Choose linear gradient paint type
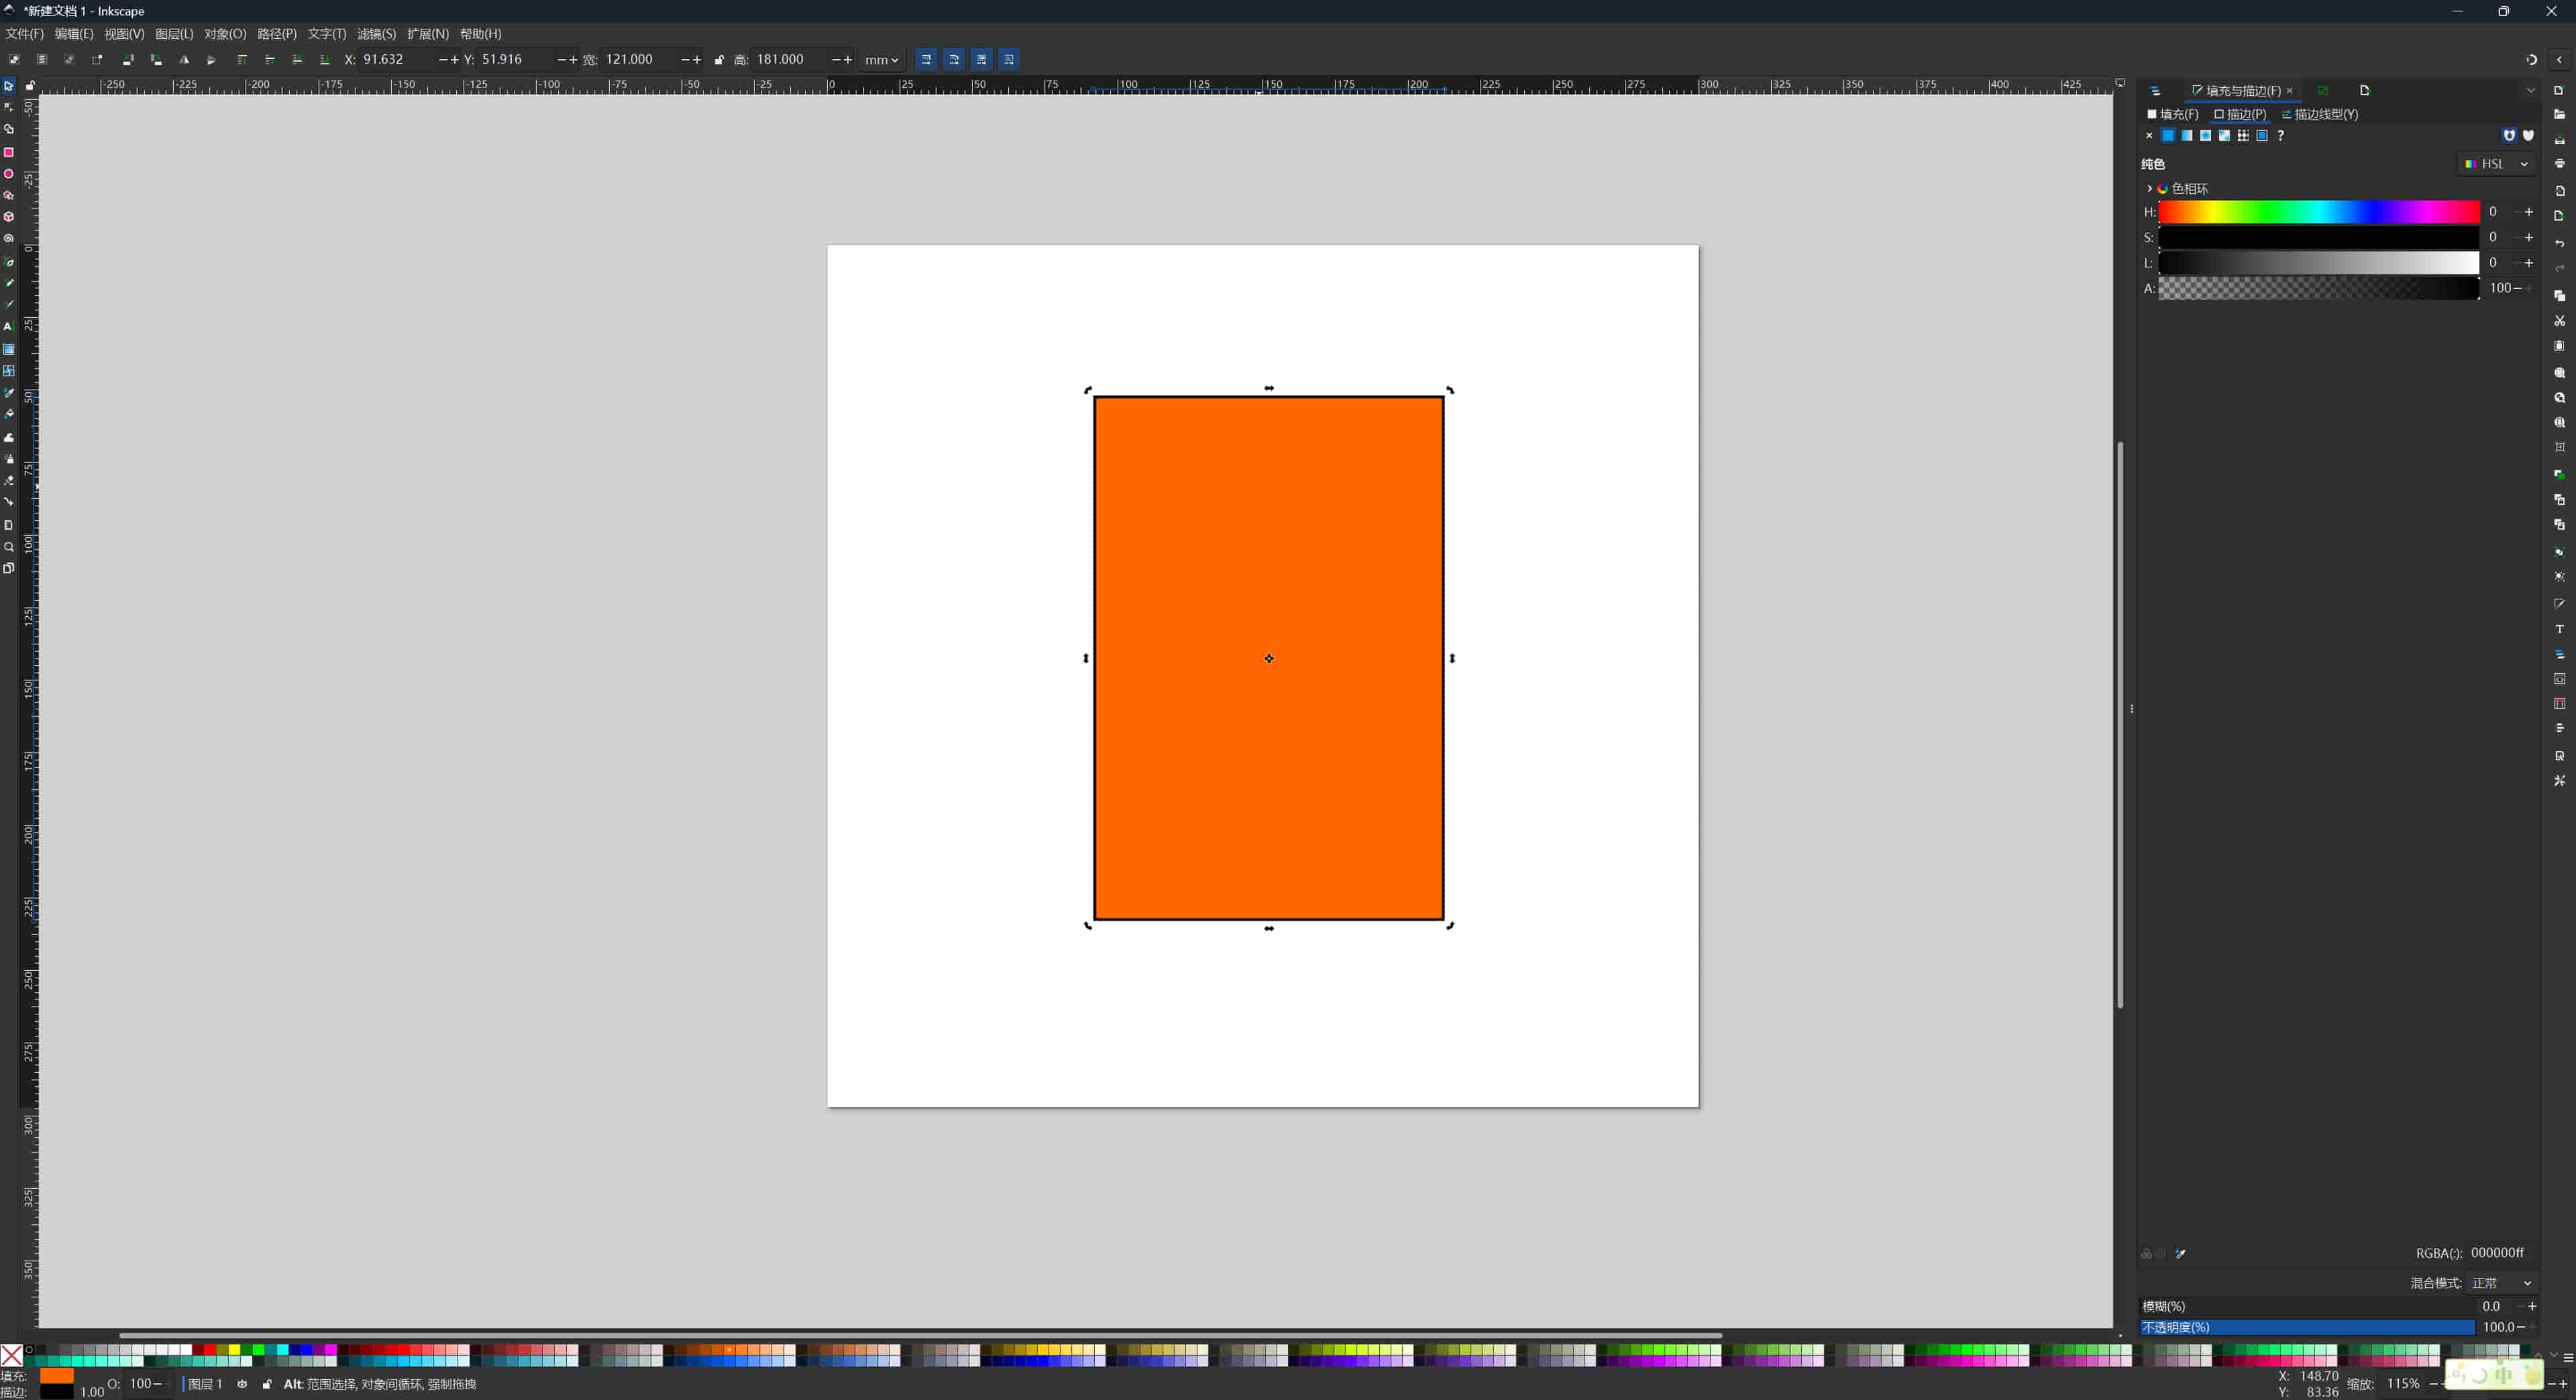2576x1400 pixels. click(x=2186, y=136)
